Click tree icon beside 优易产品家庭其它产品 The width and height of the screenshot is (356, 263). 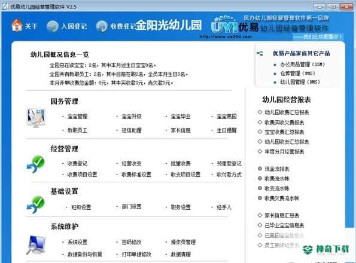tap(260, 54)
